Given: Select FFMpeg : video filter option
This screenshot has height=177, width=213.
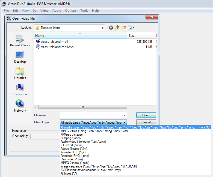Looking at the screenshot, I should coord(135,138).
